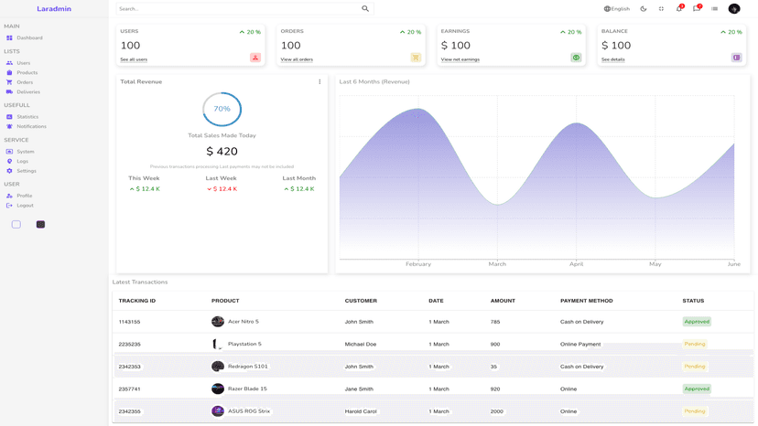Click the View net earnings link
Screen dimensions: 758x426
[460, 59]
